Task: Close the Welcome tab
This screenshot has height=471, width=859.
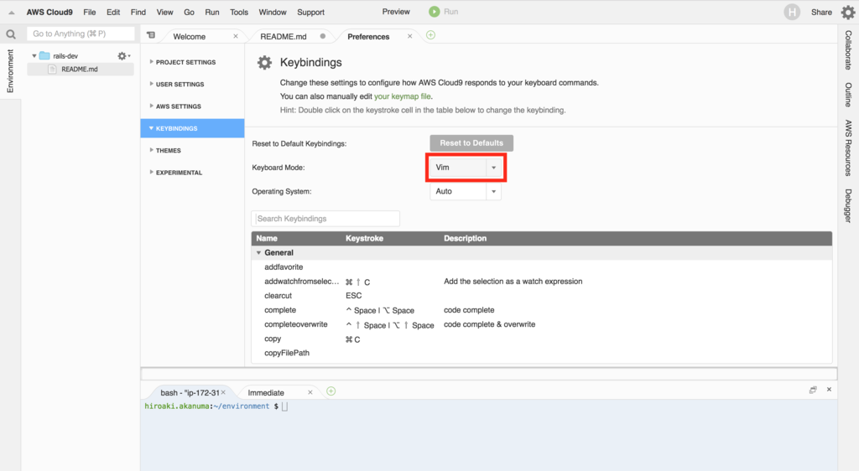Action: coord(236,36)
